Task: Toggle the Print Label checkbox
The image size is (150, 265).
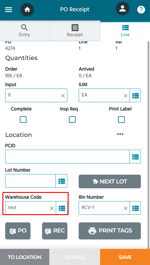Action: pyautogui.click(x=121, y=120)
